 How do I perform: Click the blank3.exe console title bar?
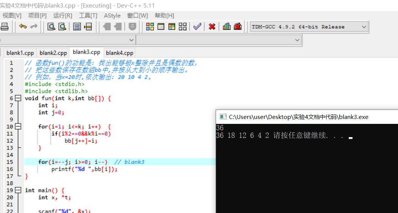[x=307, y=117]
